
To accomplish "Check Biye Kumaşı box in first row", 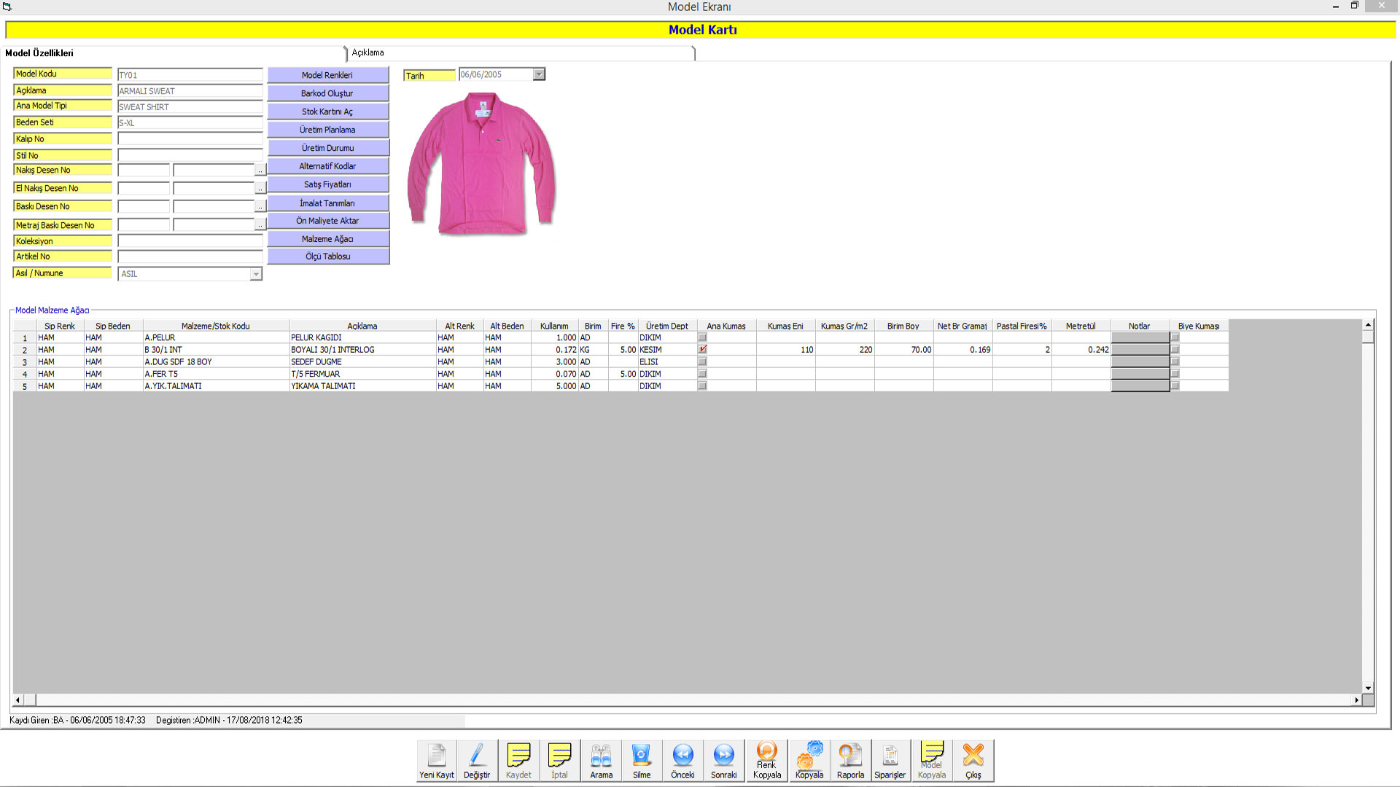I will pos(1175,337).
